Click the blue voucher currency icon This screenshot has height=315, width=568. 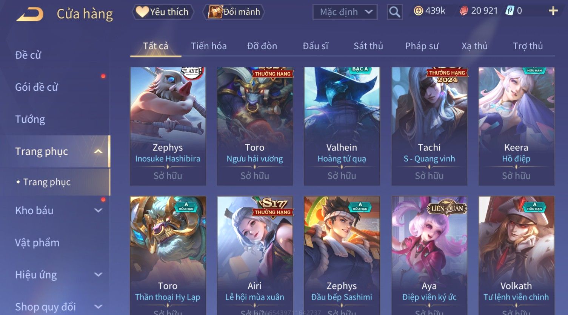coord(510,11)
